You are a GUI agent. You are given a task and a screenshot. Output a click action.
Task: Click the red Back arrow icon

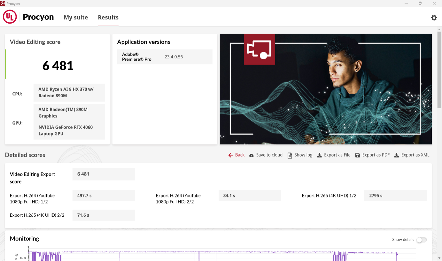[x=230, y=155]
